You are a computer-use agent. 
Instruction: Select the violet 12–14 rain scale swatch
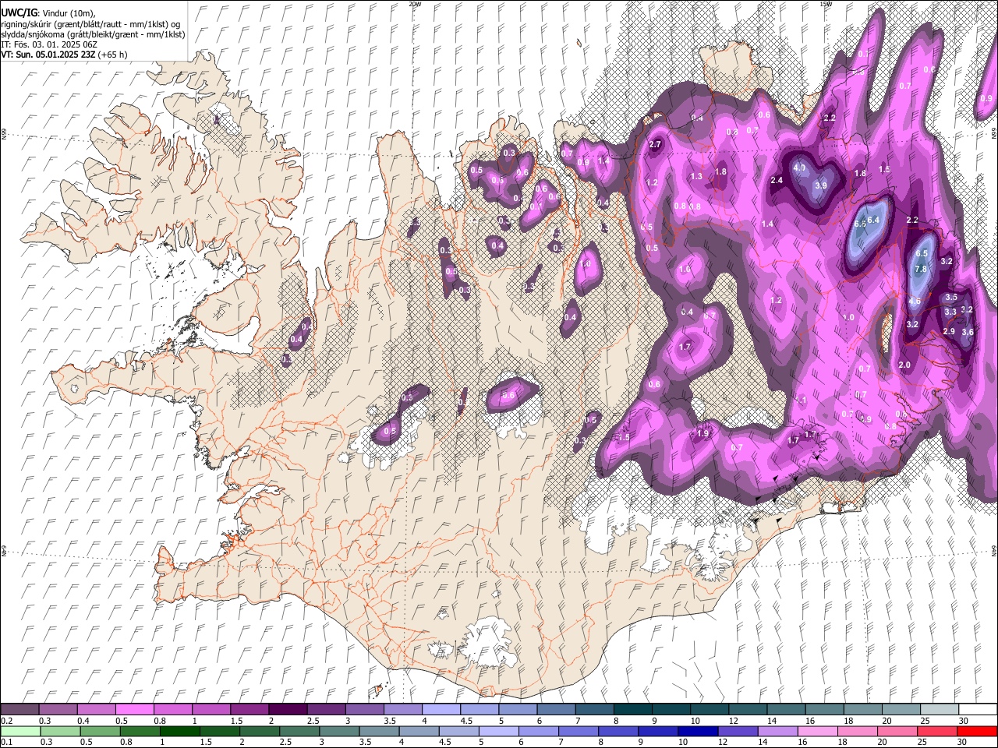(737, 731)
